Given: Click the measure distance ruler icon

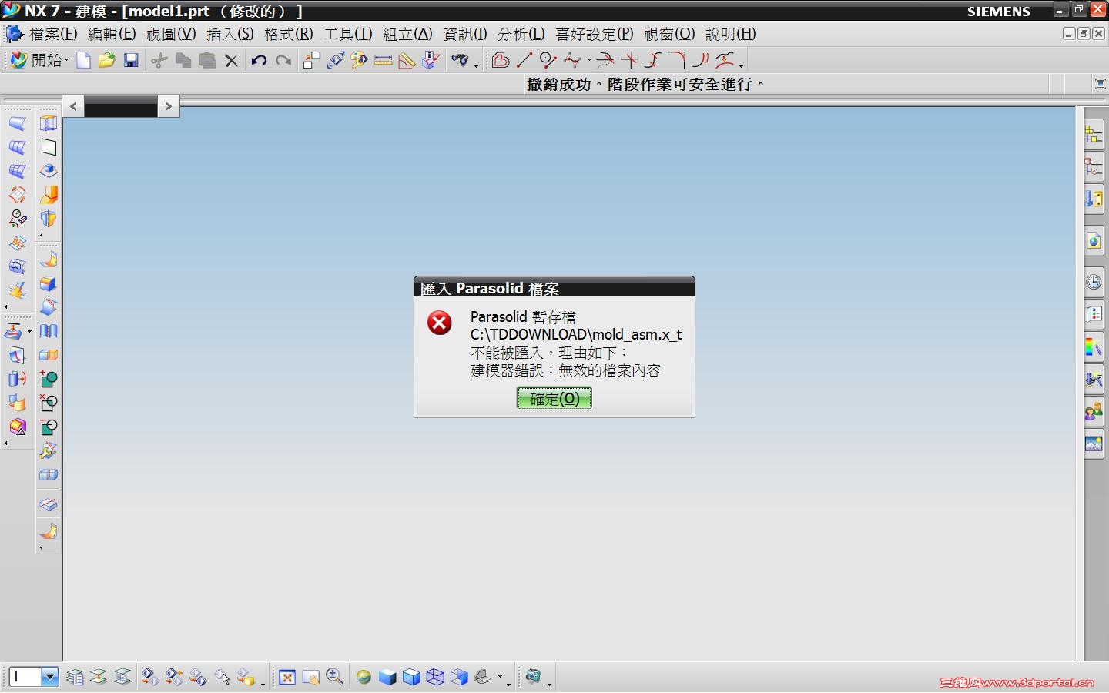Looking at the screenshot, I should (x=383, y=60).
